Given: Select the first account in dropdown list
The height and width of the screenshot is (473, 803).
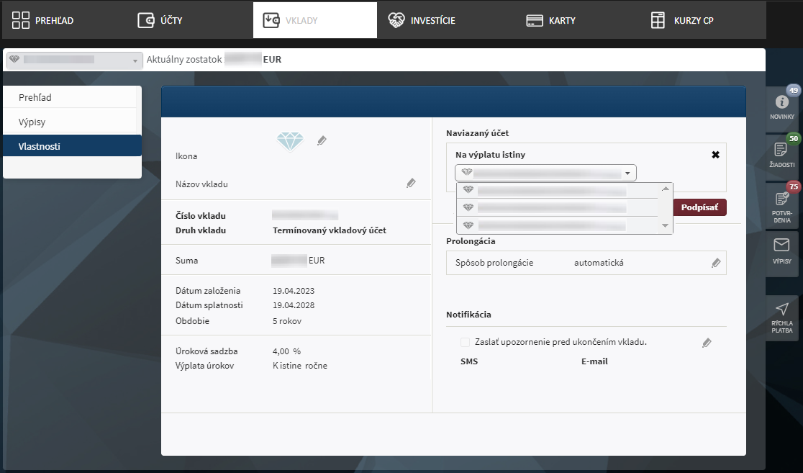Looking at the screenshot, I should [550, 191].
